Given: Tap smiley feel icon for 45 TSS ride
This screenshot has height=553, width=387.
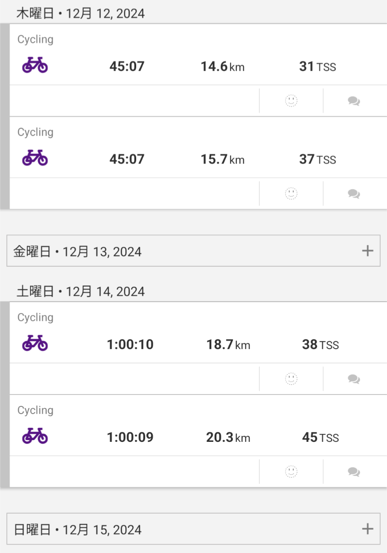Looking at the screenshot, I should point(291,472).
